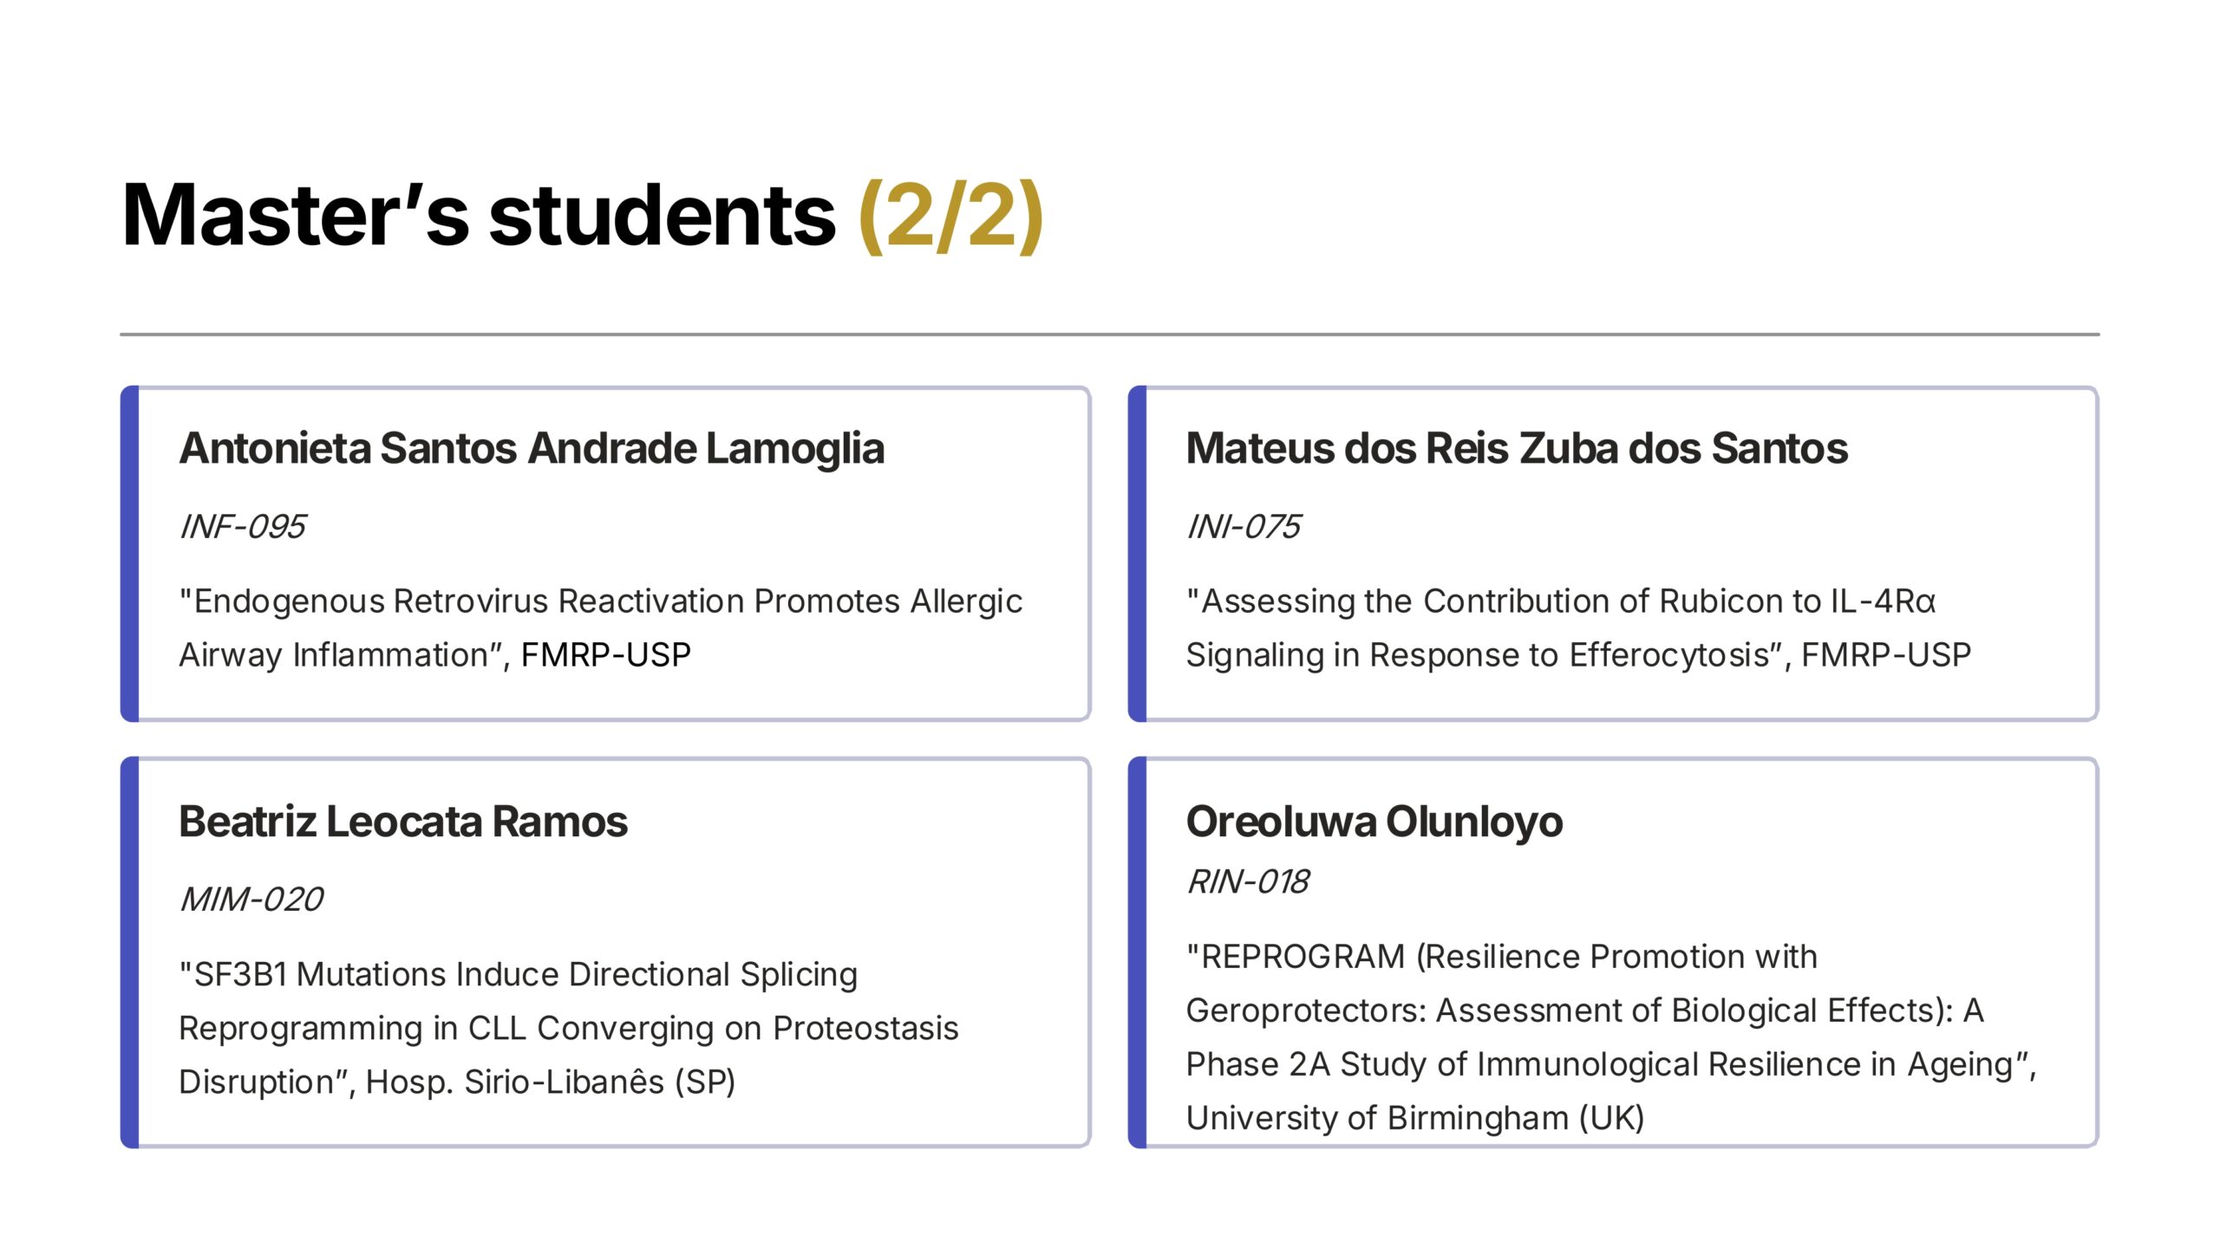Select the INF-095 poster code
The height and width of the screenshot is (1248, 2220).
[242, 526]
